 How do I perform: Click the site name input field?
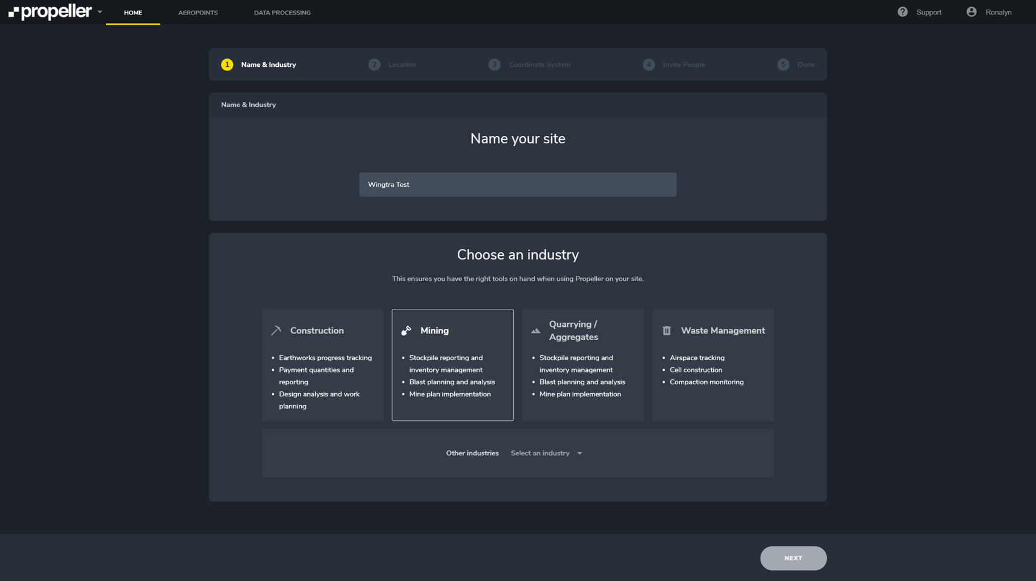click(x=517, y=185)
